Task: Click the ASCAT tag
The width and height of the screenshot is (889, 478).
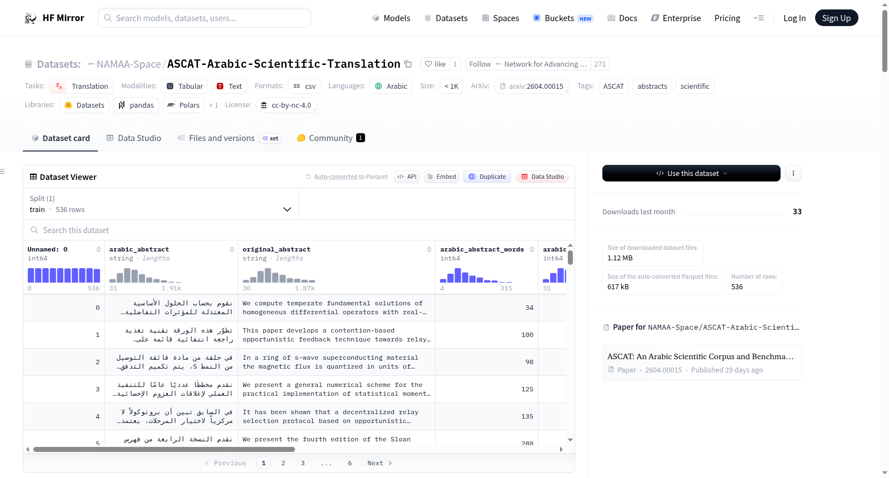Action: (613, 86)
